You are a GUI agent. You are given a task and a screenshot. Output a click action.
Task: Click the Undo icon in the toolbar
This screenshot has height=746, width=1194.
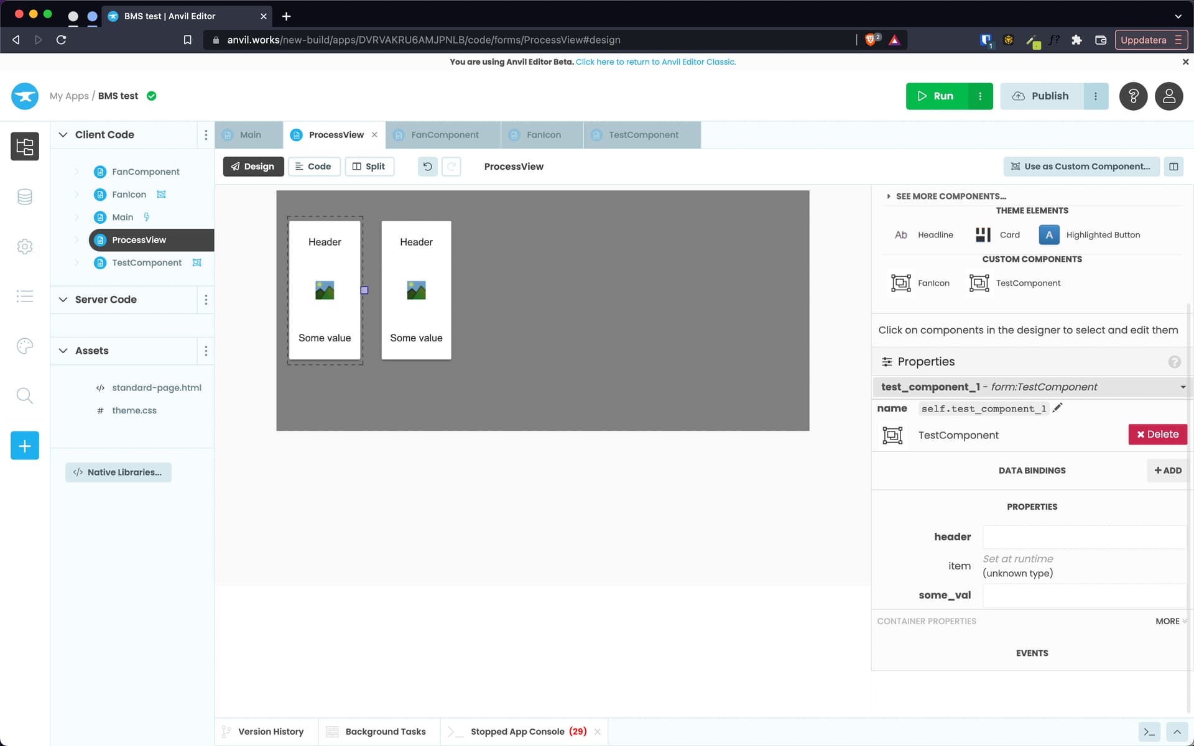pyautogui.click(x=427, y=167)
